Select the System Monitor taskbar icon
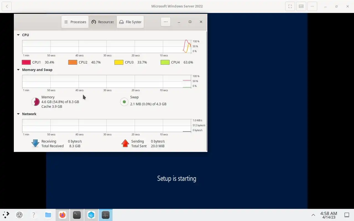 [106, 215]
